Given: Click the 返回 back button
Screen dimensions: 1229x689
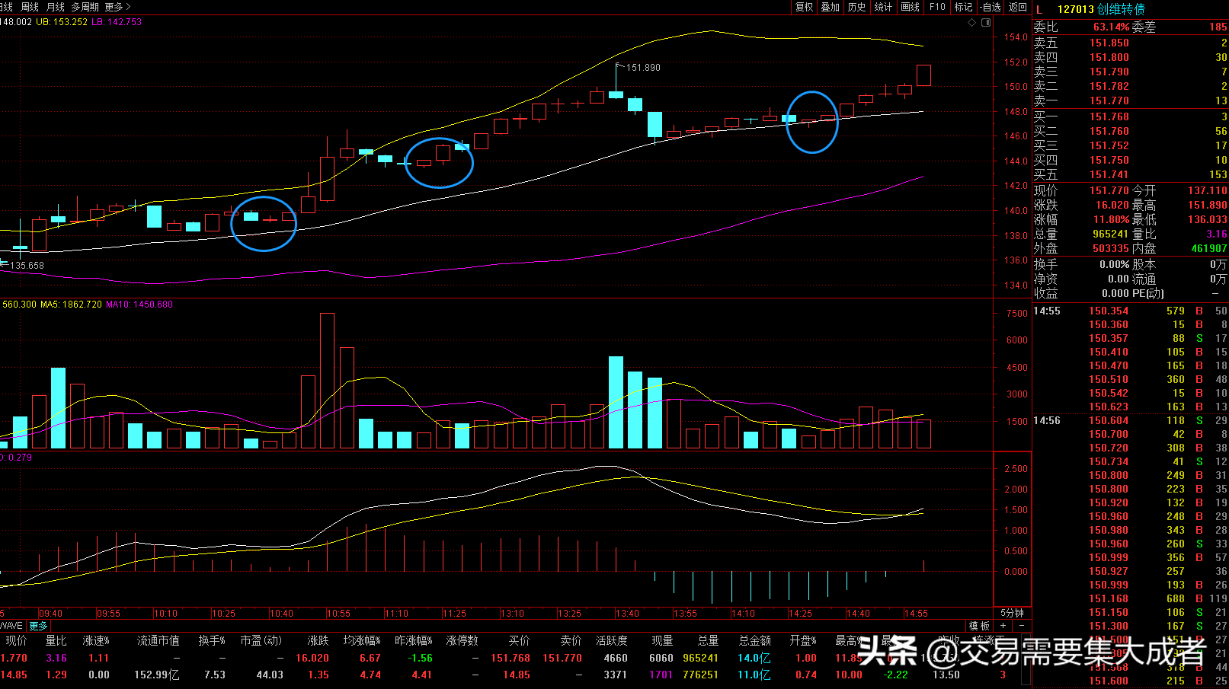Looking at the screenshot, I should 1018,7.
